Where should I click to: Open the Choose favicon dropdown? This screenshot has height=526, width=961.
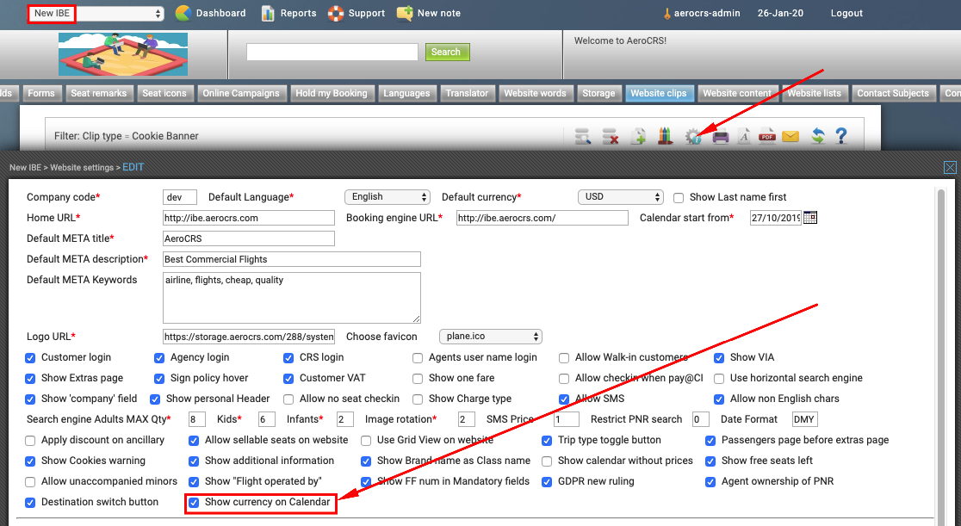[491, 337]
